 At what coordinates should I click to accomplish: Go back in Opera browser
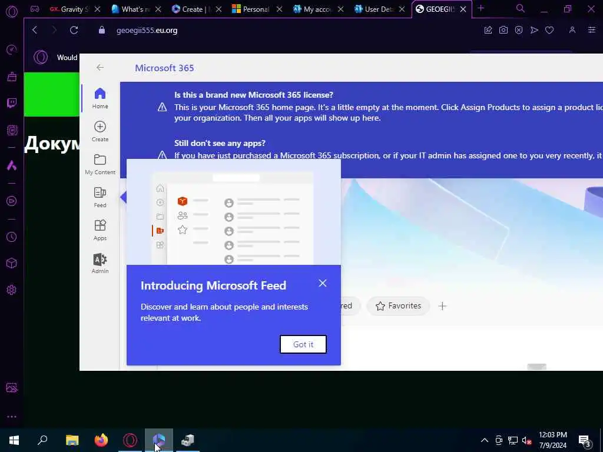(35, 30)
